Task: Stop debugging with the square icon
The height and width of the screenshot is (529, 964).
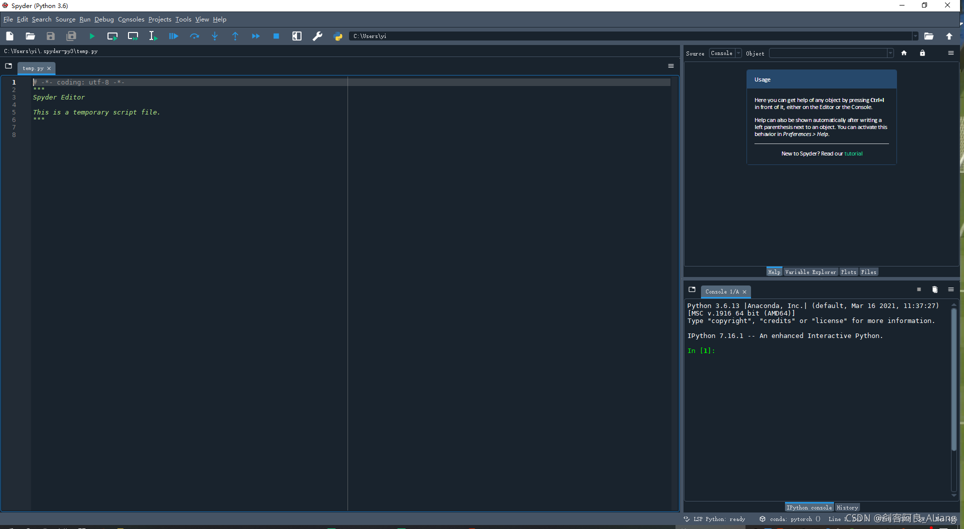Action: (x=276, y=36)
